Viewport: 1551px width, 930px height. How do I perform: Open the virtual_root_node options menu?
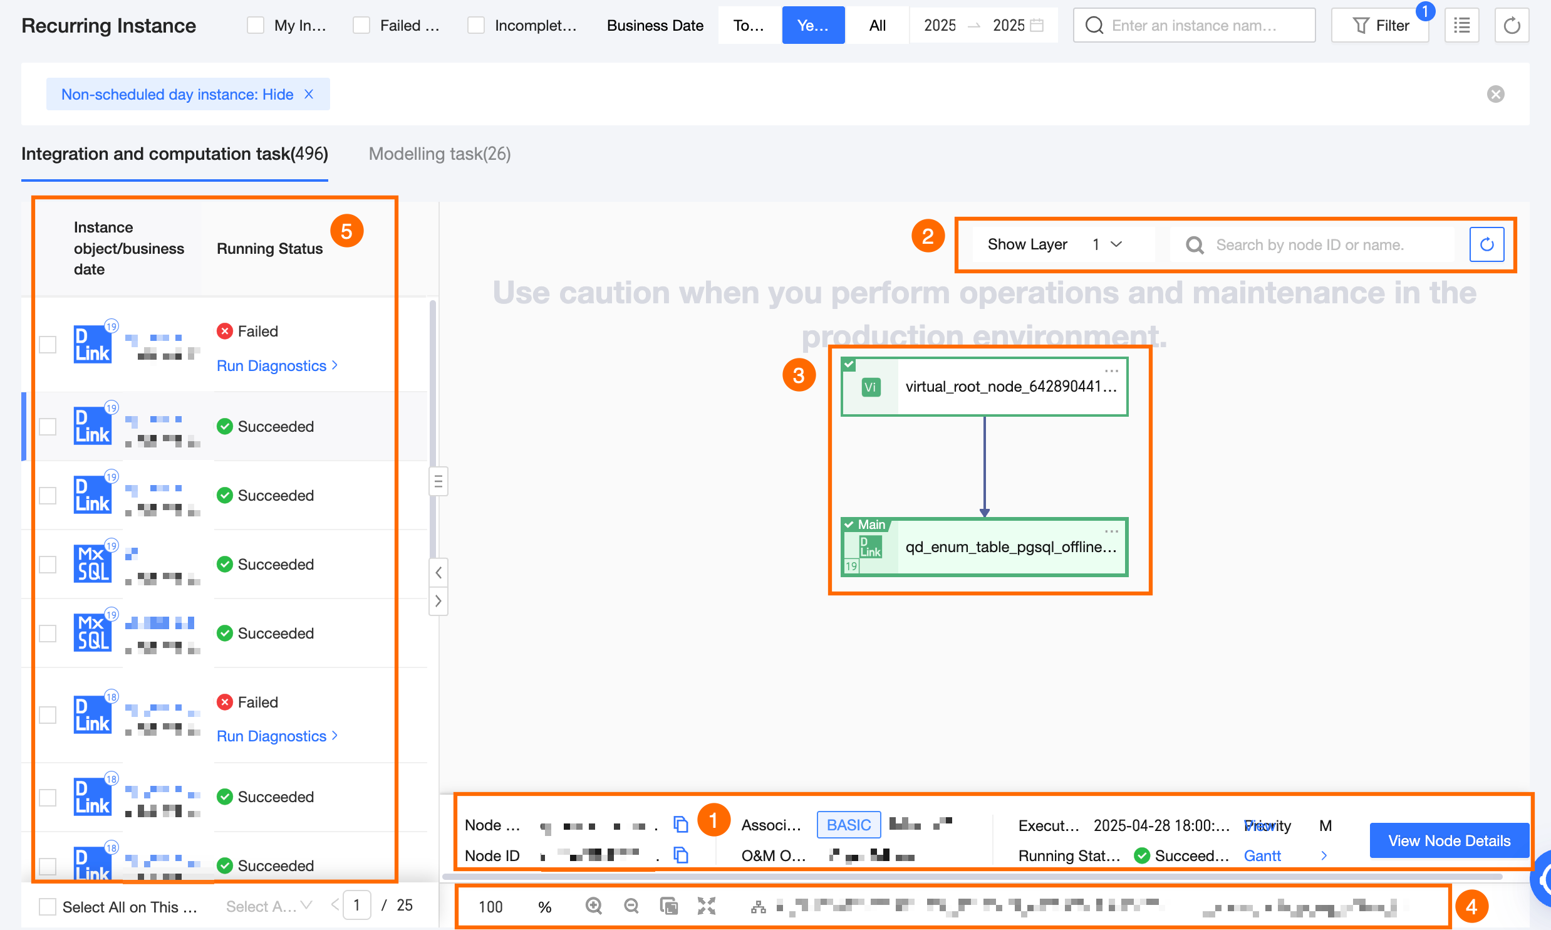click(x=1111, y=371)
